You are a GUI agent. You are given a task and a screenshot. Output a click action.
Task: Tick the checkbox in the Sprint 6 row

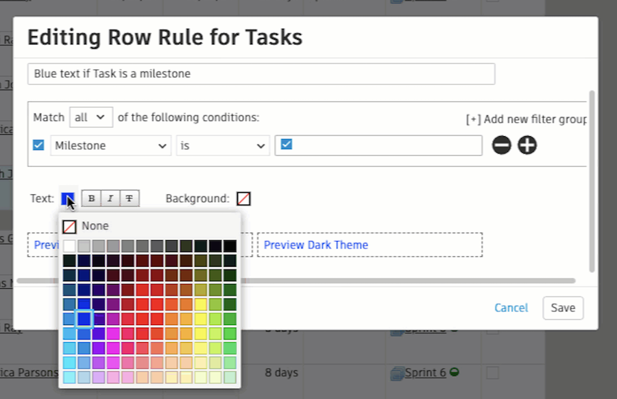click(x=493, y=373)
